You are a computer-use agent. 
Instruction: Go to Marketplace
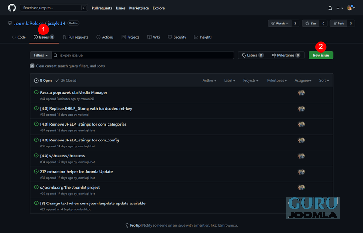139,8
